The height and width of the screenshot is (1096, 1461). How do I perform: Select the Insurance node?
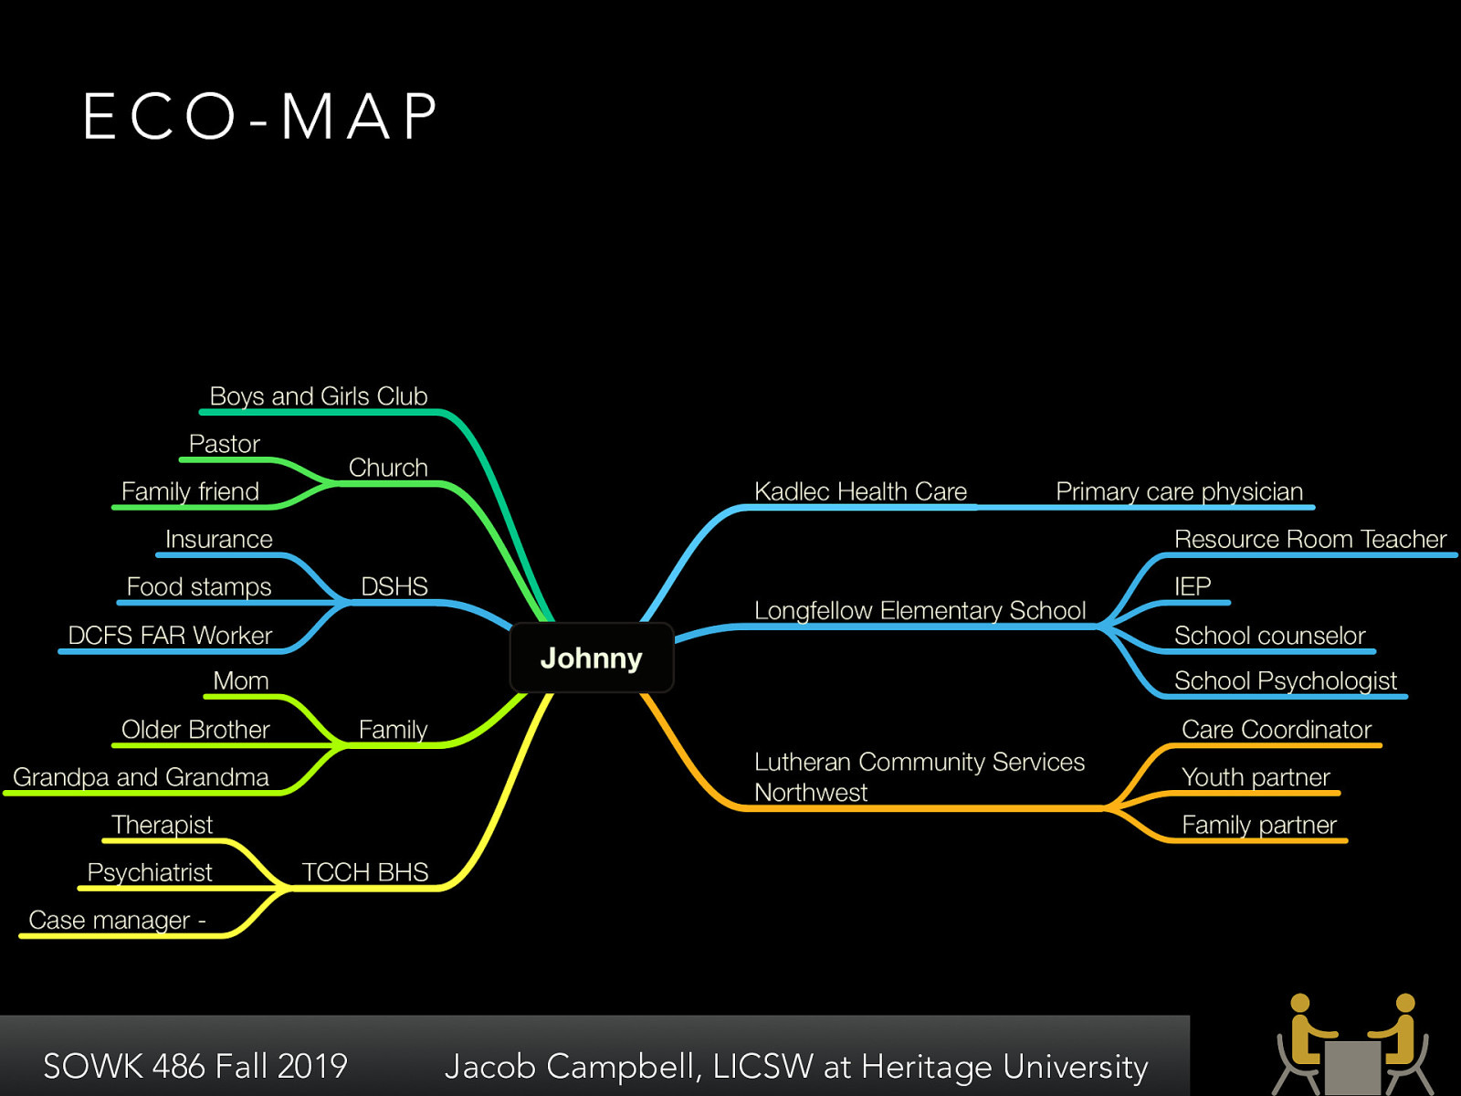point(217,540)
